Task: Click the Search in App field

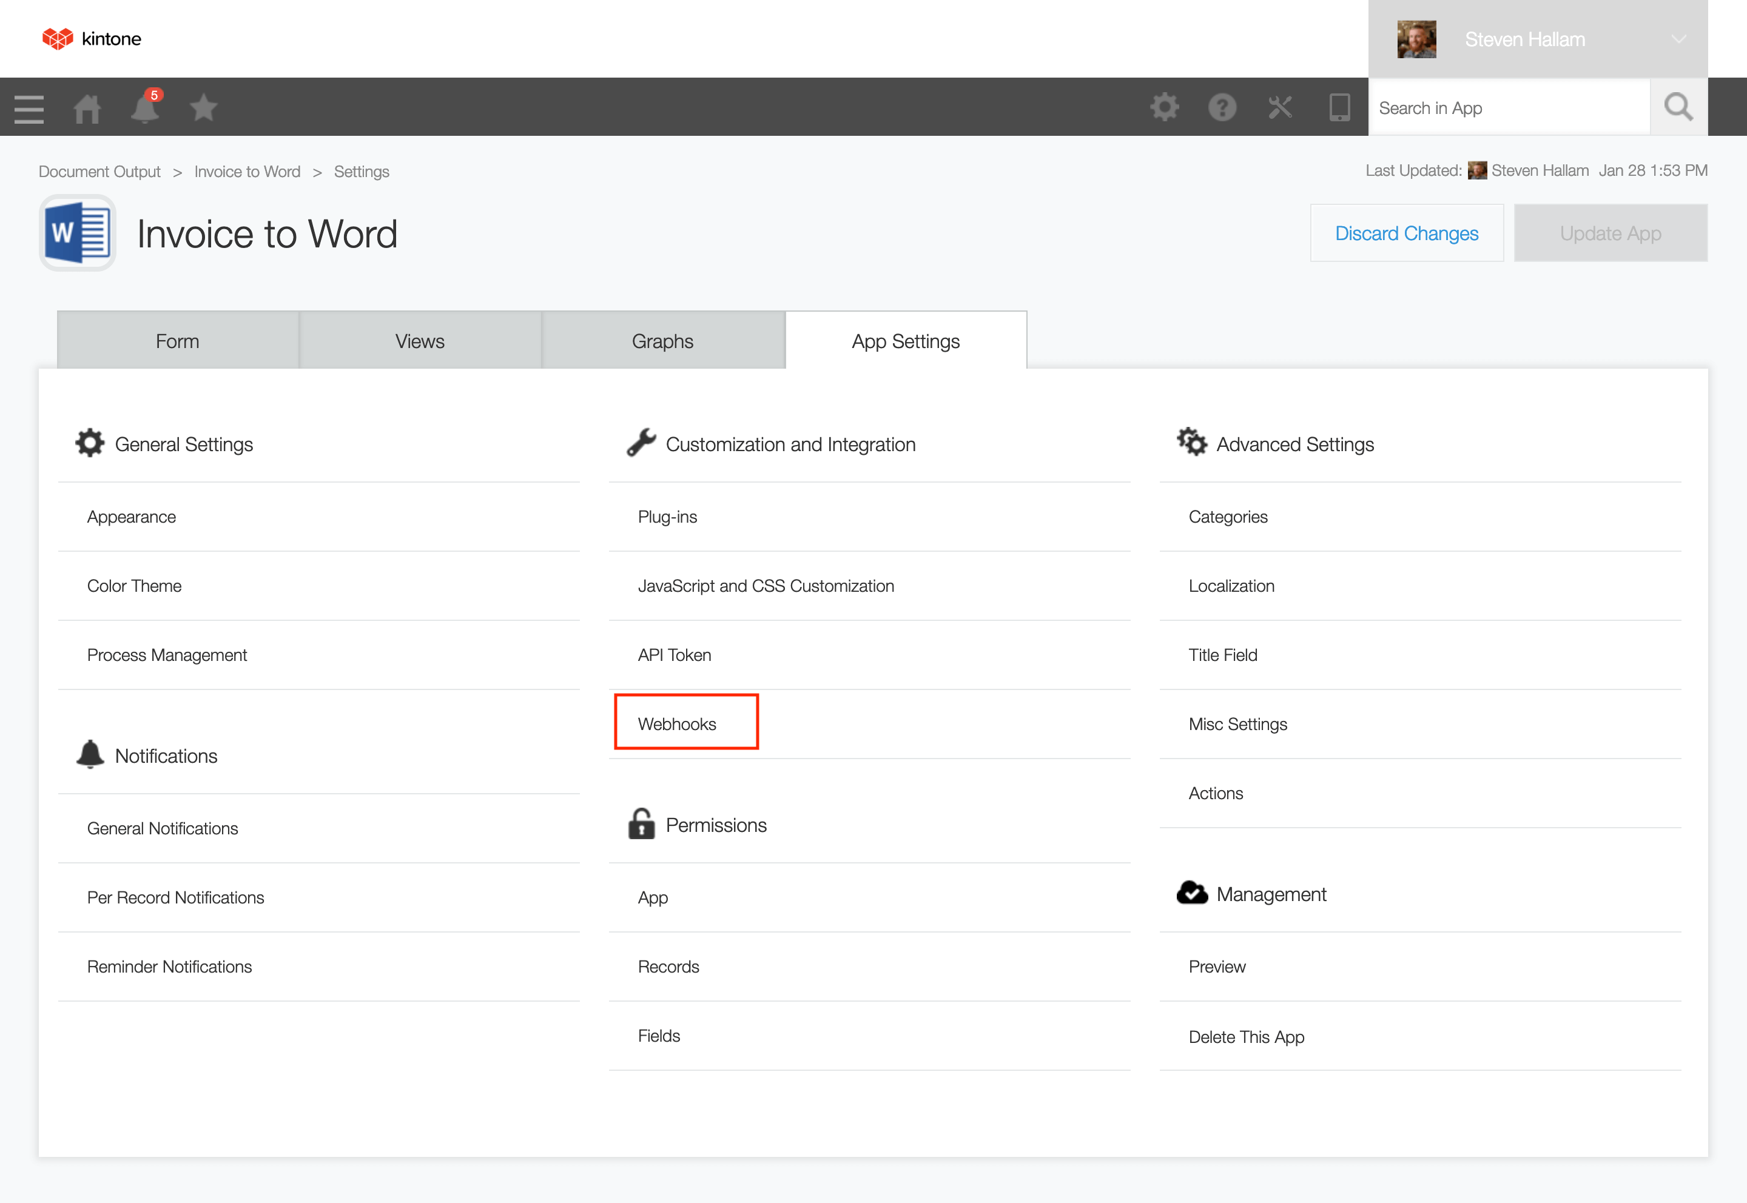Action: (x=1508, y=107)
